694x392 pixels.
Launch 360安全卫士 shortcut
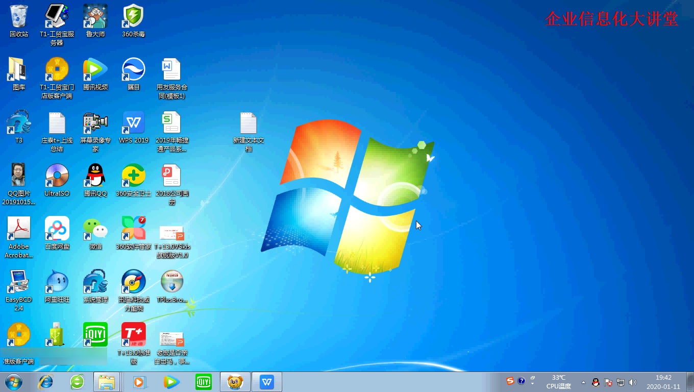coord(134,180)
